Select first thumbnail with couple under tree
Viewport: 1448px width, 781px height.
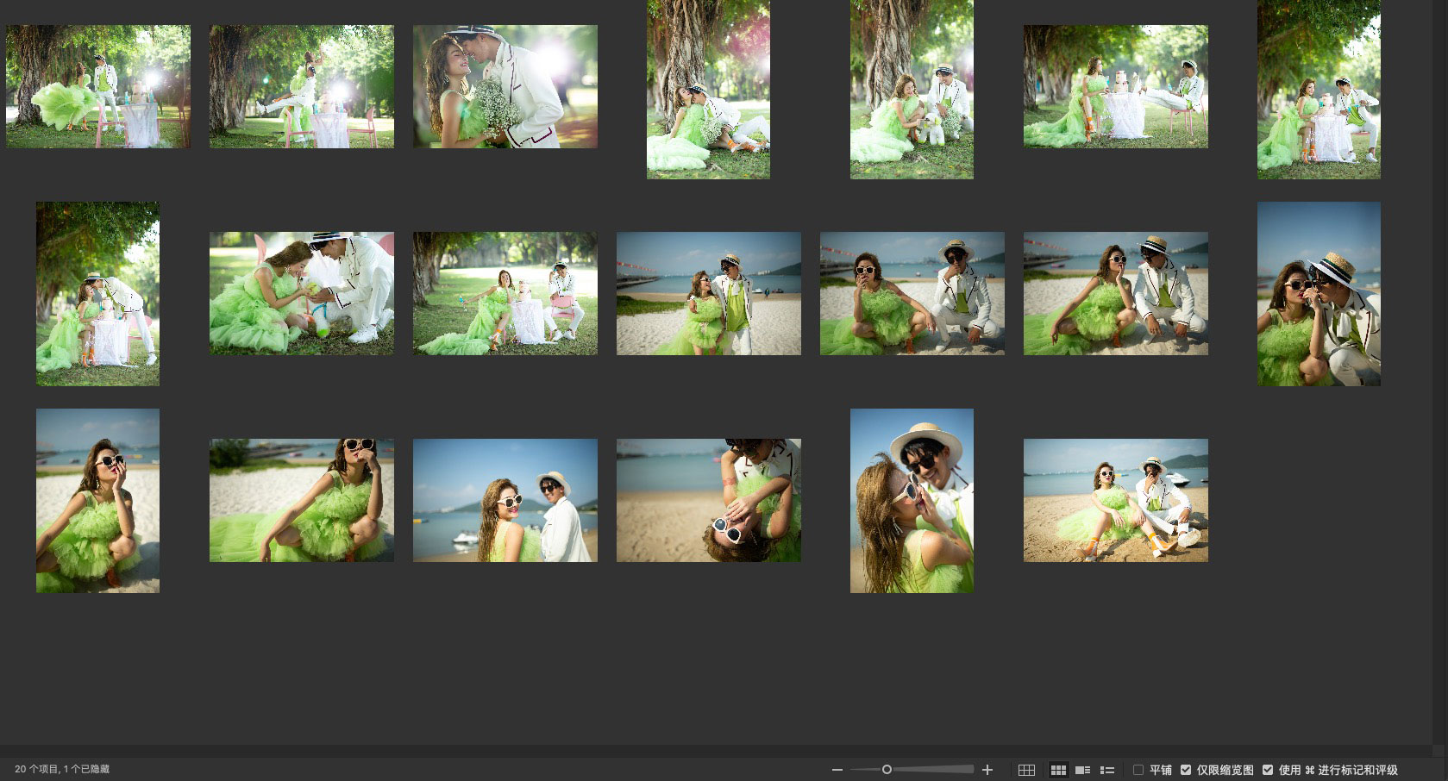click(x=98, y=86)
